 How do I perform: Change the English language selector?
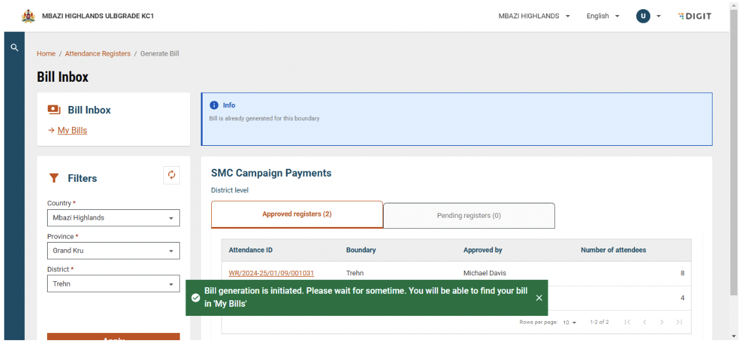point(602,16)
